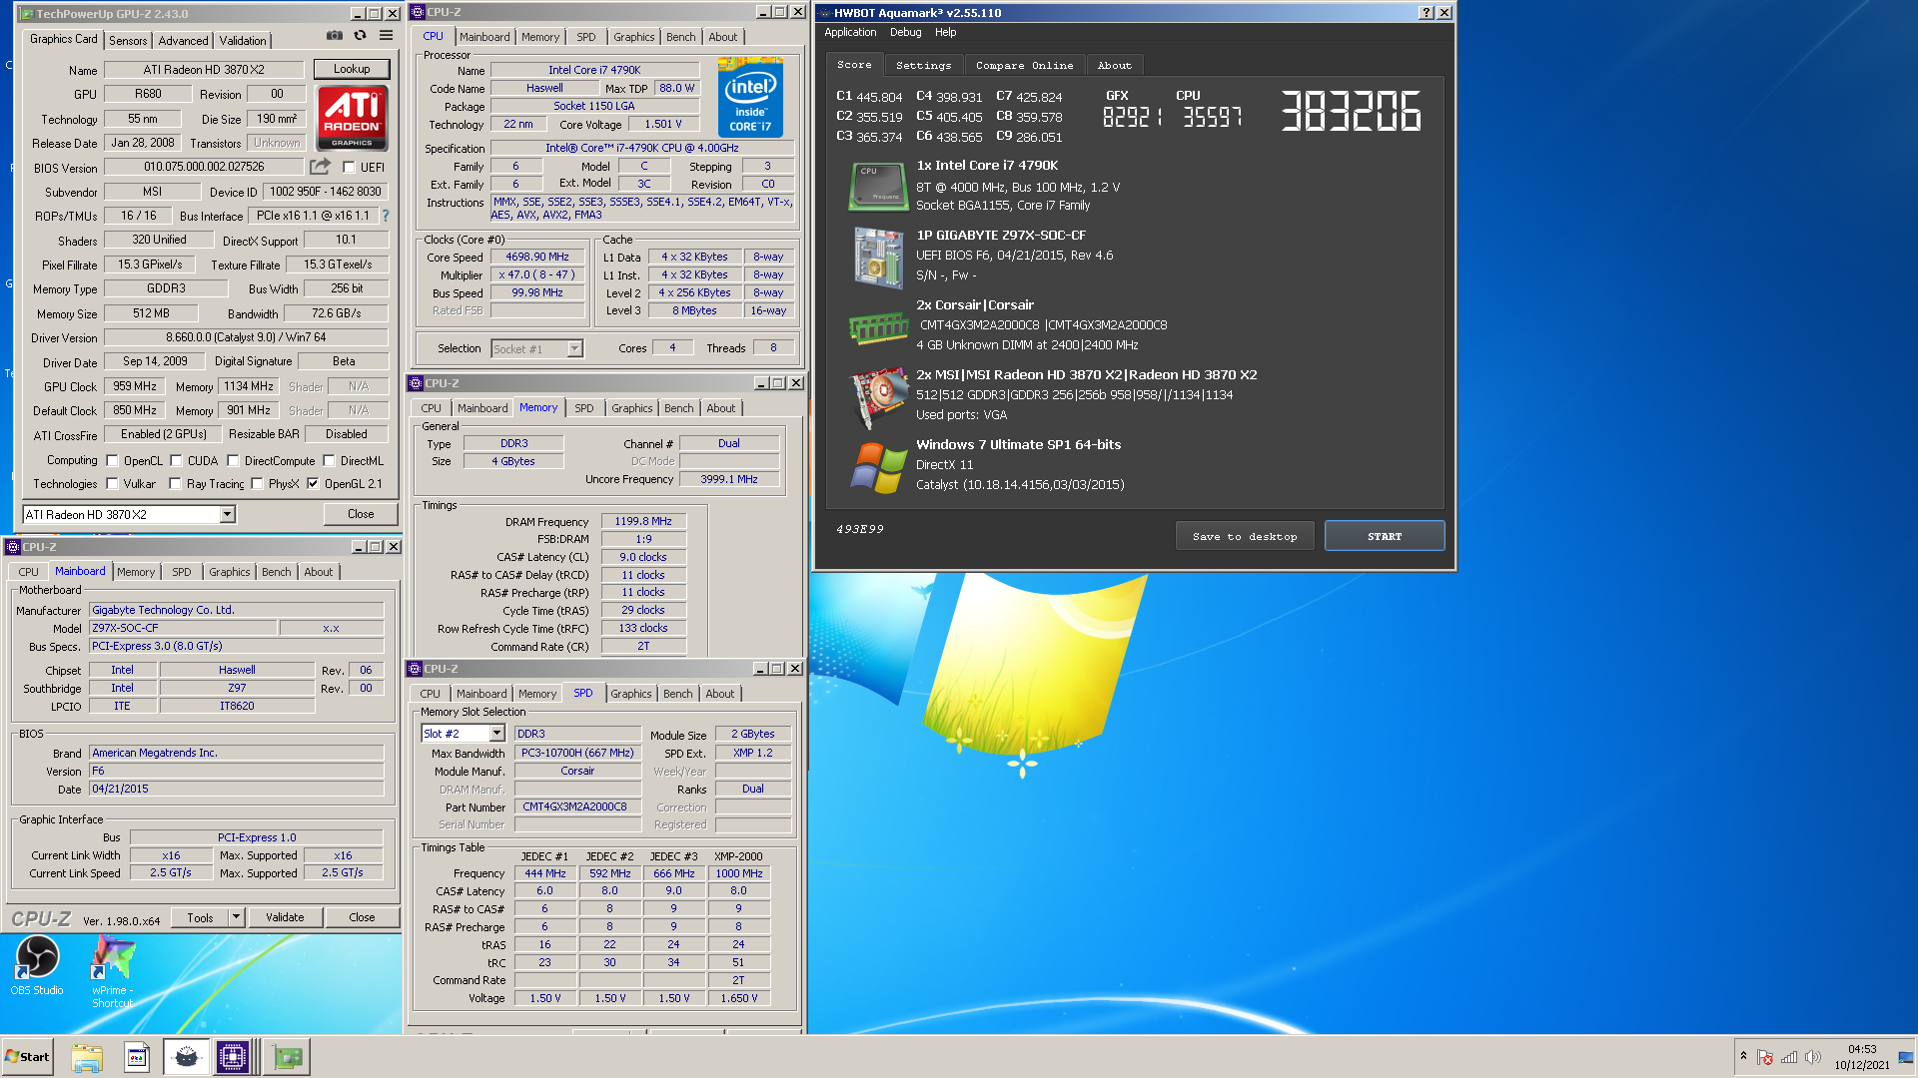Switch to the Advanced tab in GPU-Z
Image resolution: width=1918 pixels, height=1078 pixels.
(183, 41)
